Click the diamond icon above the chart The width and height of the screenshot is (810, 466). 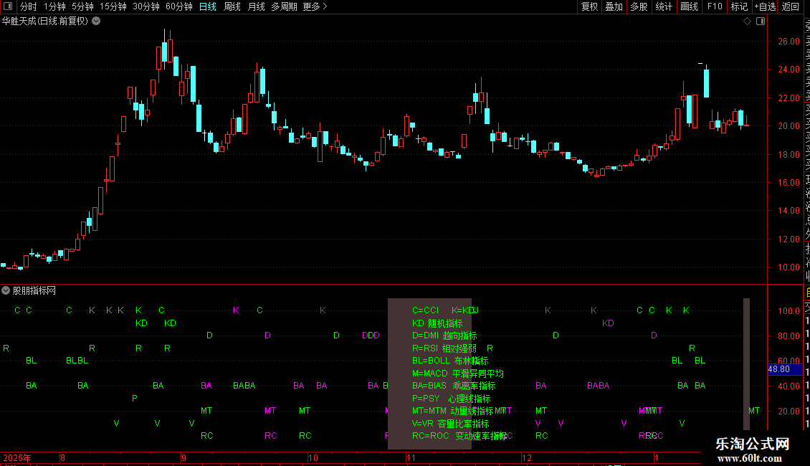click(x=747, y=22)
